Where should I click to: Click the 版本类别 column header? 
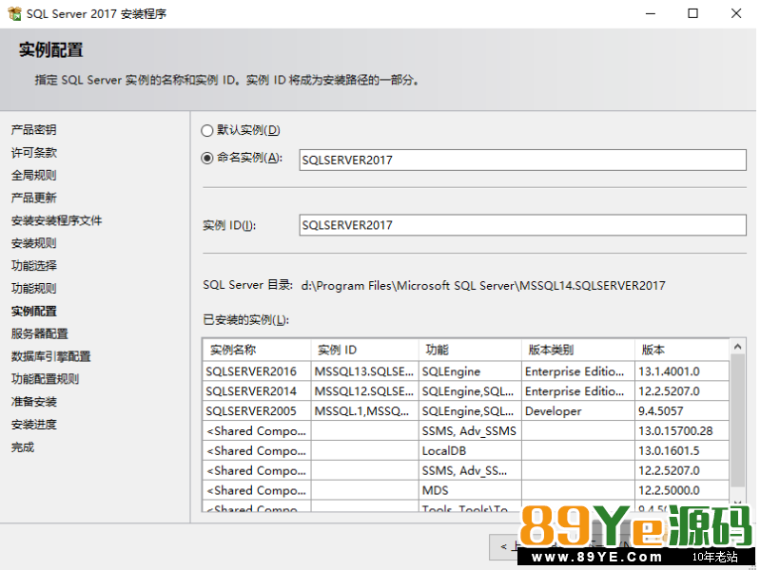tap(577, 350)
